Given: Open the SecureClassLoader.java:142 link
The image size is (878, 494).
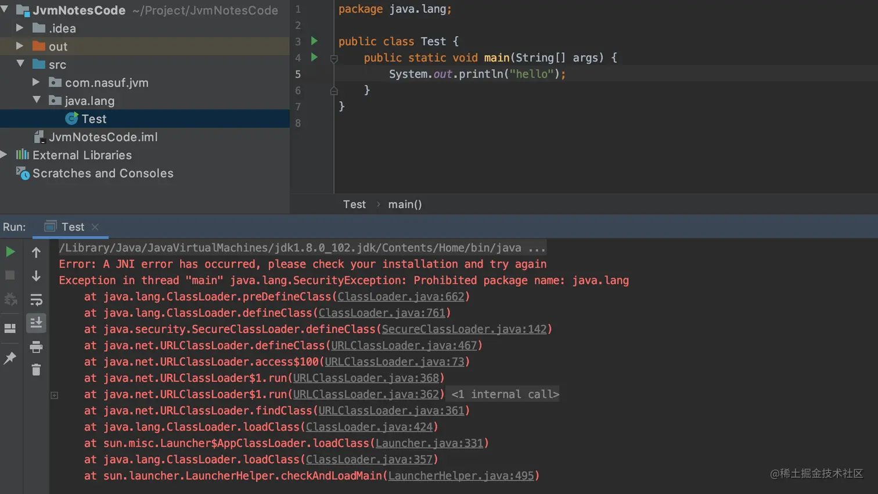Looking at the screenshot, I should tap(465, 329).
